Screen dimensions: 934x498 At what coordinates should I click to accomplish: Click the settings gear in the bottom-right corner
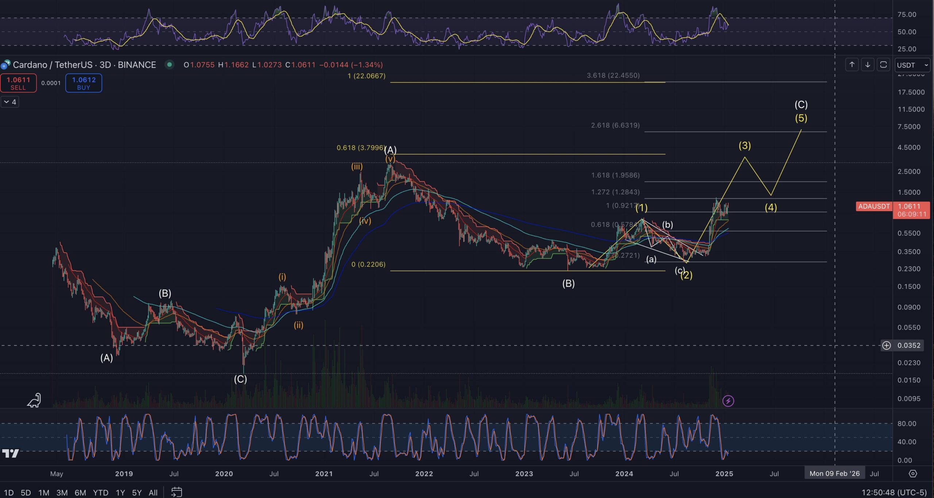click(914, 474)
